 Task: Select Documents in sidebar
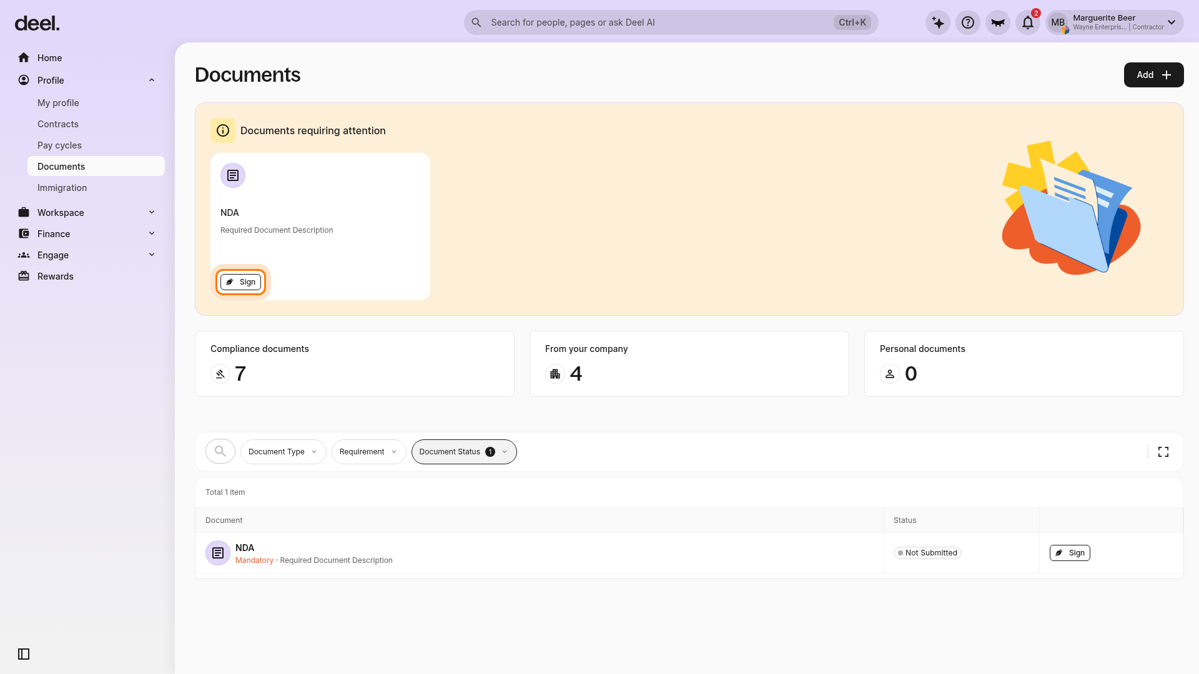tap(96, 167)
